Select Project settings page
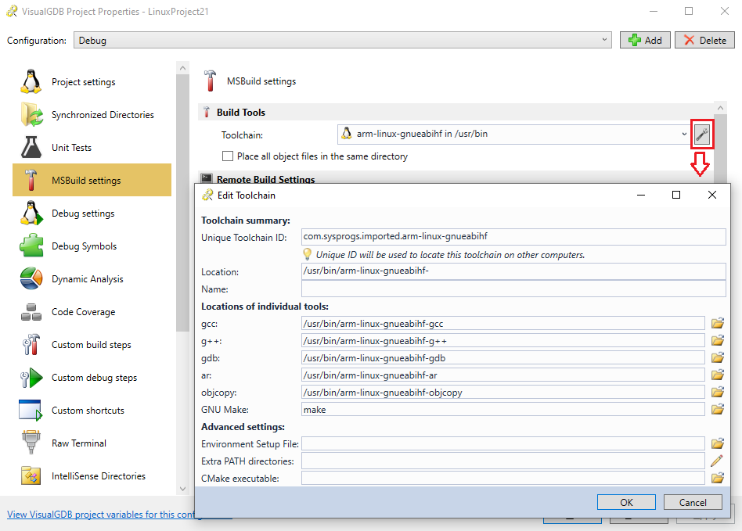This screenshot has width=742, height=531. coord(92,82)
